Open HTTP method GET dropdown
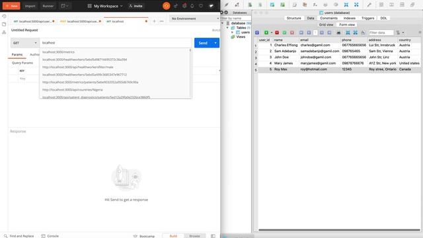This screenshot has height=238, width=423. [x=25, y=43]
